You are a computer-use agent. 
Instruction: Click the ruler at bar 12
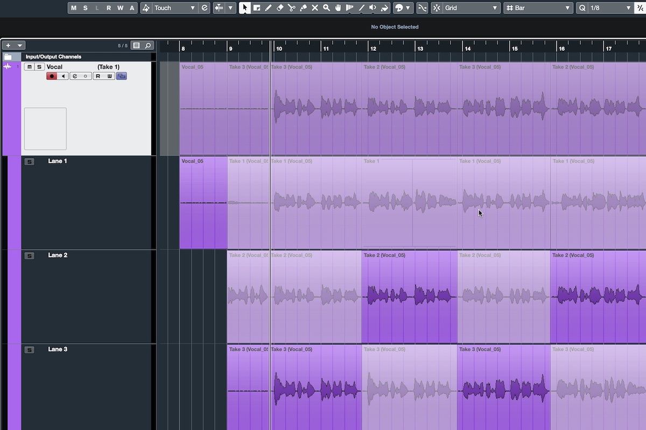point(373,48)
